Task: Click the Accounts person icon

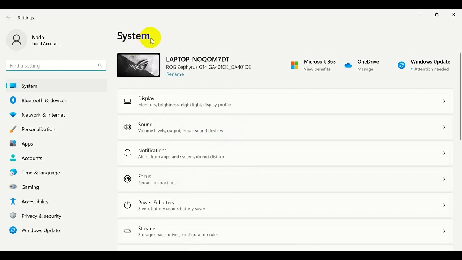Action: click(x=13, y=158)
